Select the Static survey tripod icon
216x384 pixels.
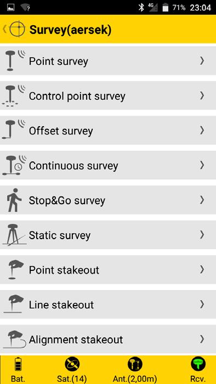click(14, 235)
